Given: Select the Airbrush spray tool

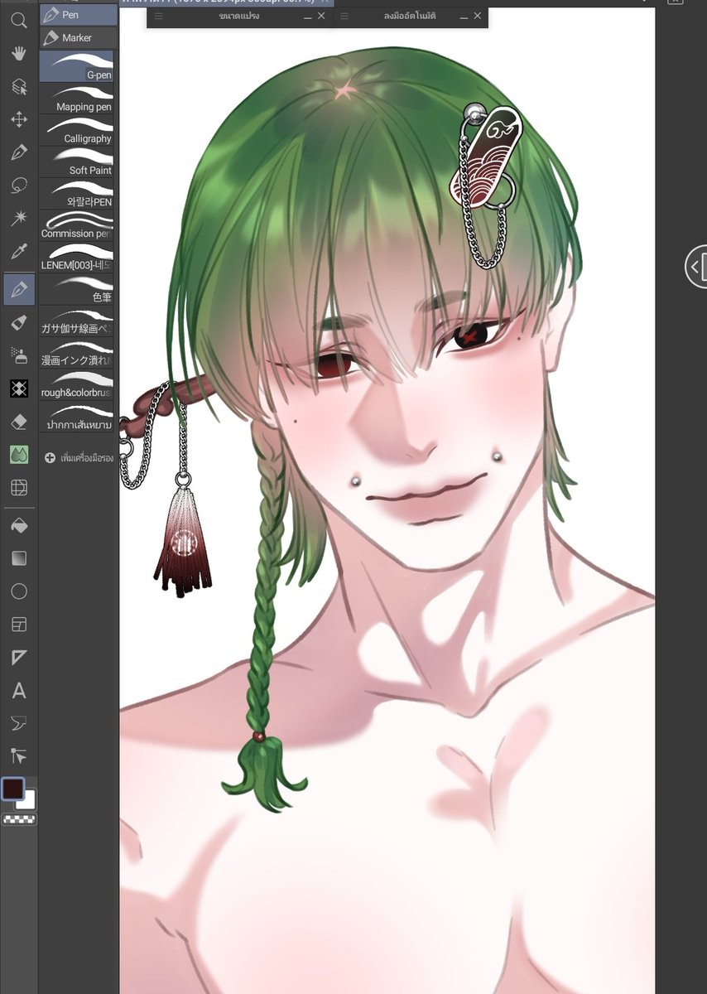Looking at the screenshot, I should pyautogui.click(x=18, y=355).
